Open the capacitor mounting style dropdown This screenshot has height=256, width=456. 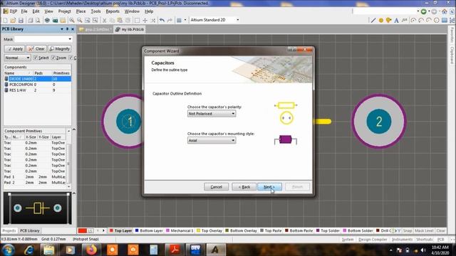(x=233, y=141)
